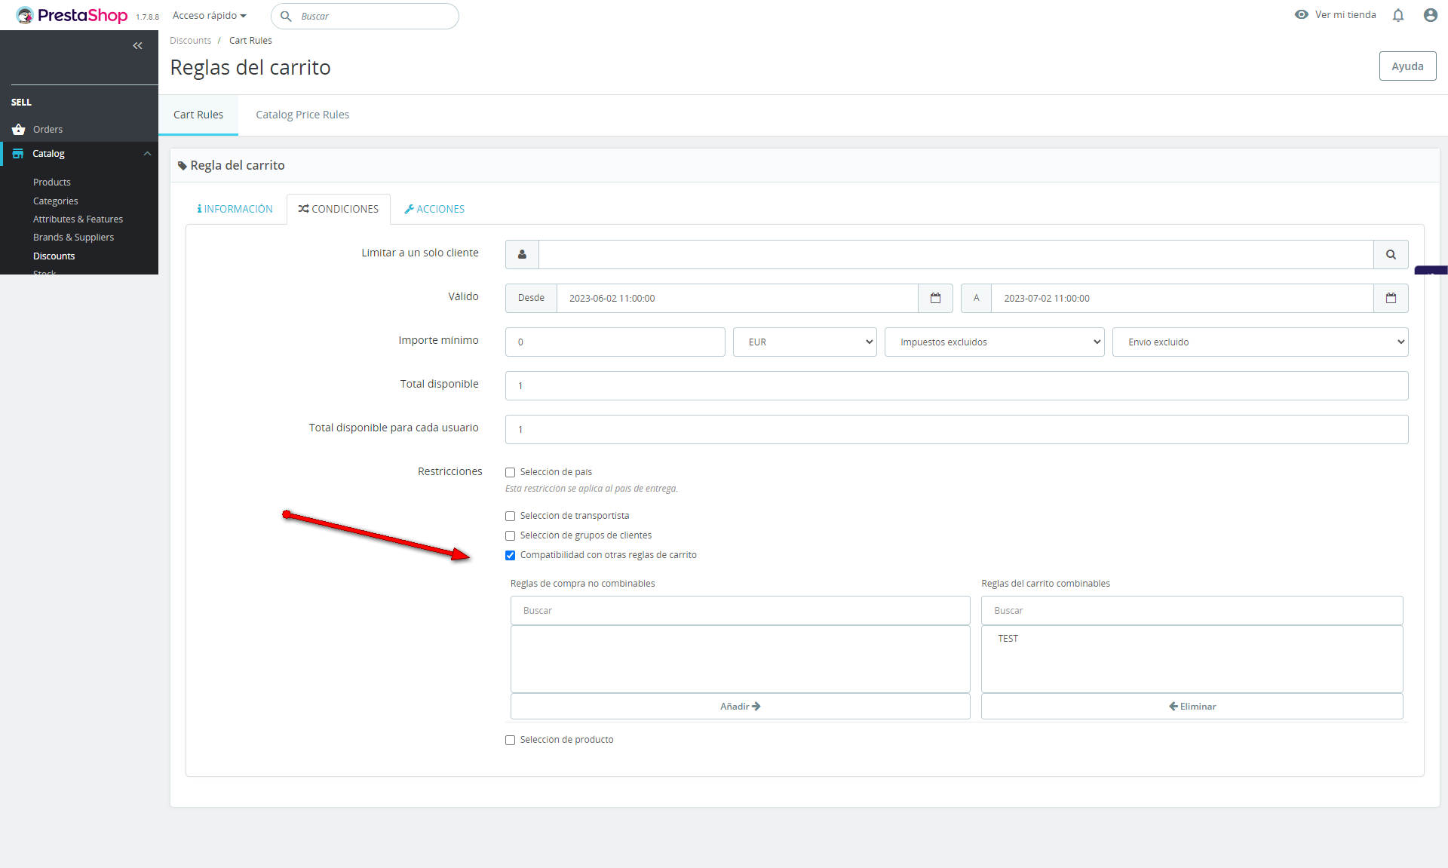
Task: Collapse the sidebar with double-chevron icon
Action: tap(137, 46)
